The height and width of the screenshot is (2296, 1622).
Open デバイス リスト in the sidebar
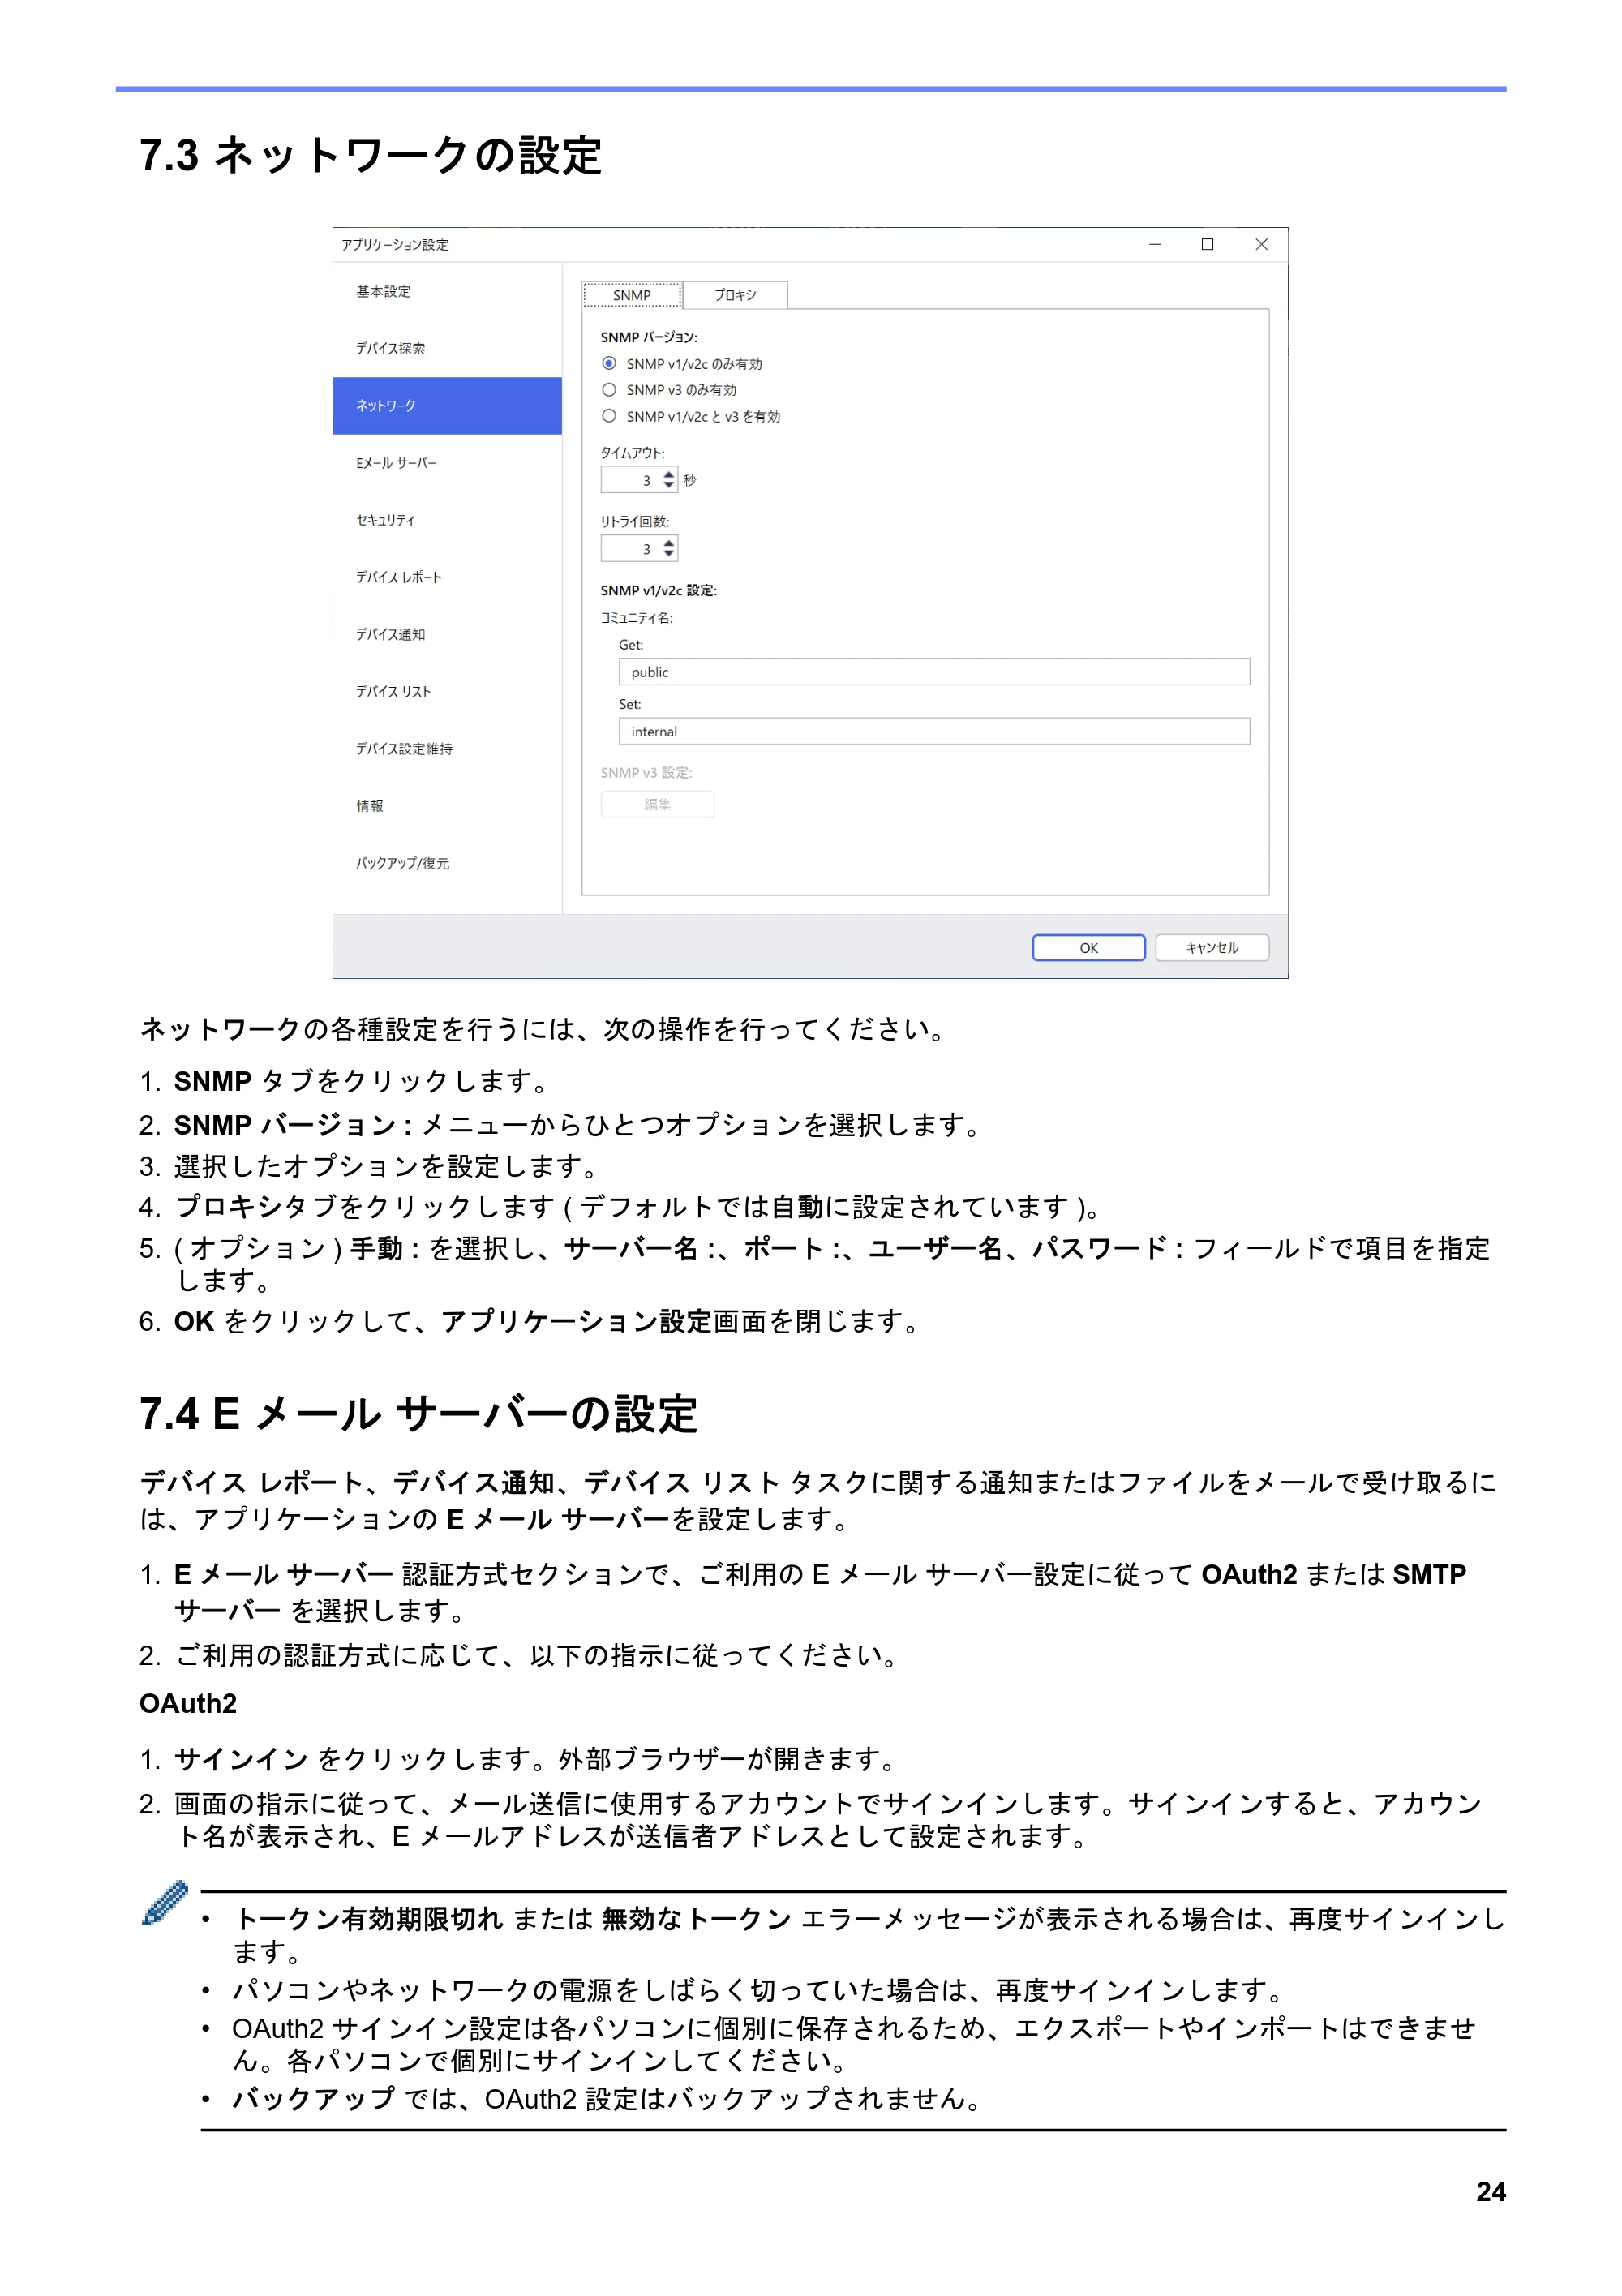[447, 691]
